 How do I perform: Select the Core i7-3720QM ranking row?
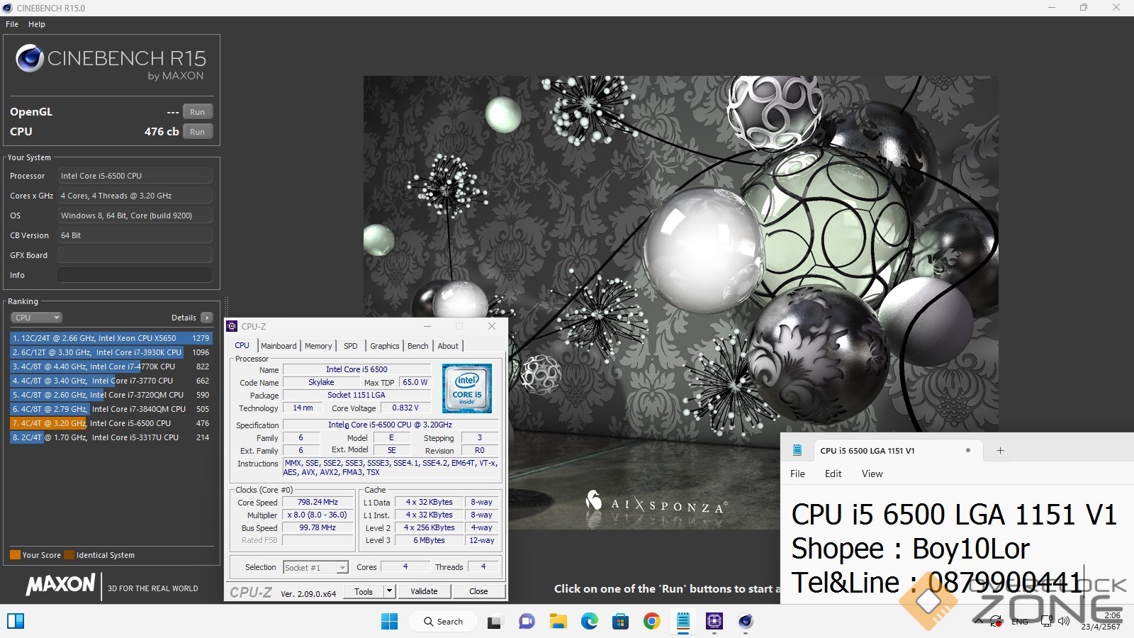point(111,395)
